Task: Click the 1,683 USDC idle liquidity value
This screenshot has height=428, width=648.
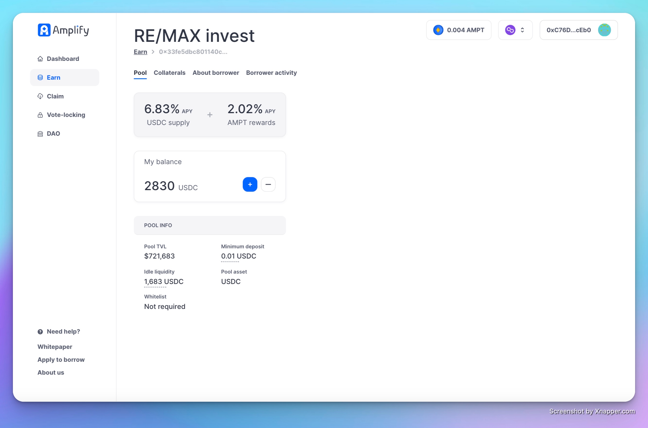Action: (164, 282)
